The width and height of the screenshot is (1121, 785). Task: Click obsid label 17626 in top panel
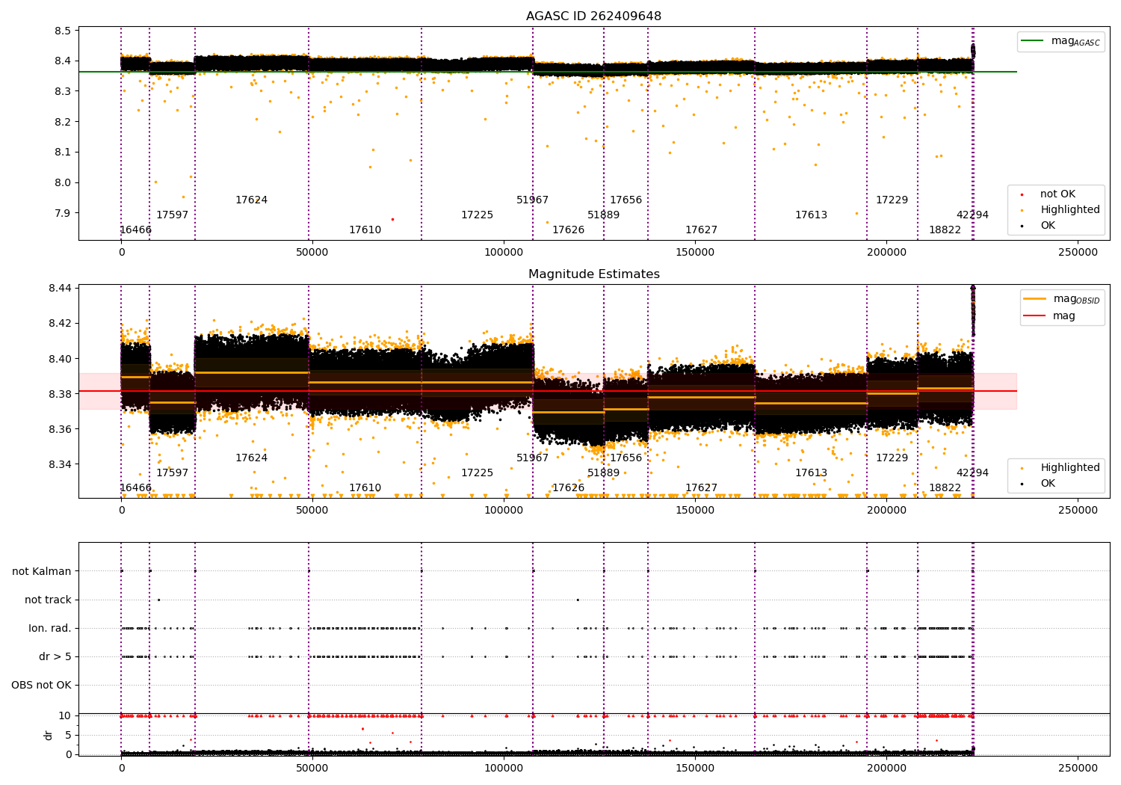[x=568, y=230]
